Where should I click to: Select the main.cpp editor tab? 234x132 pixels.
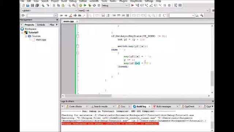coord(68,21)
